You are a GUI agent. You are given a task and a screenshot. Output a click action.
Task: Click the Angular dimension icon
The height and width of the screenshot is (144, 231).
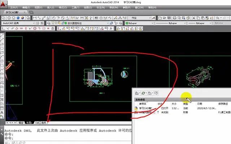pyautogui.click(x=67, y=18)
